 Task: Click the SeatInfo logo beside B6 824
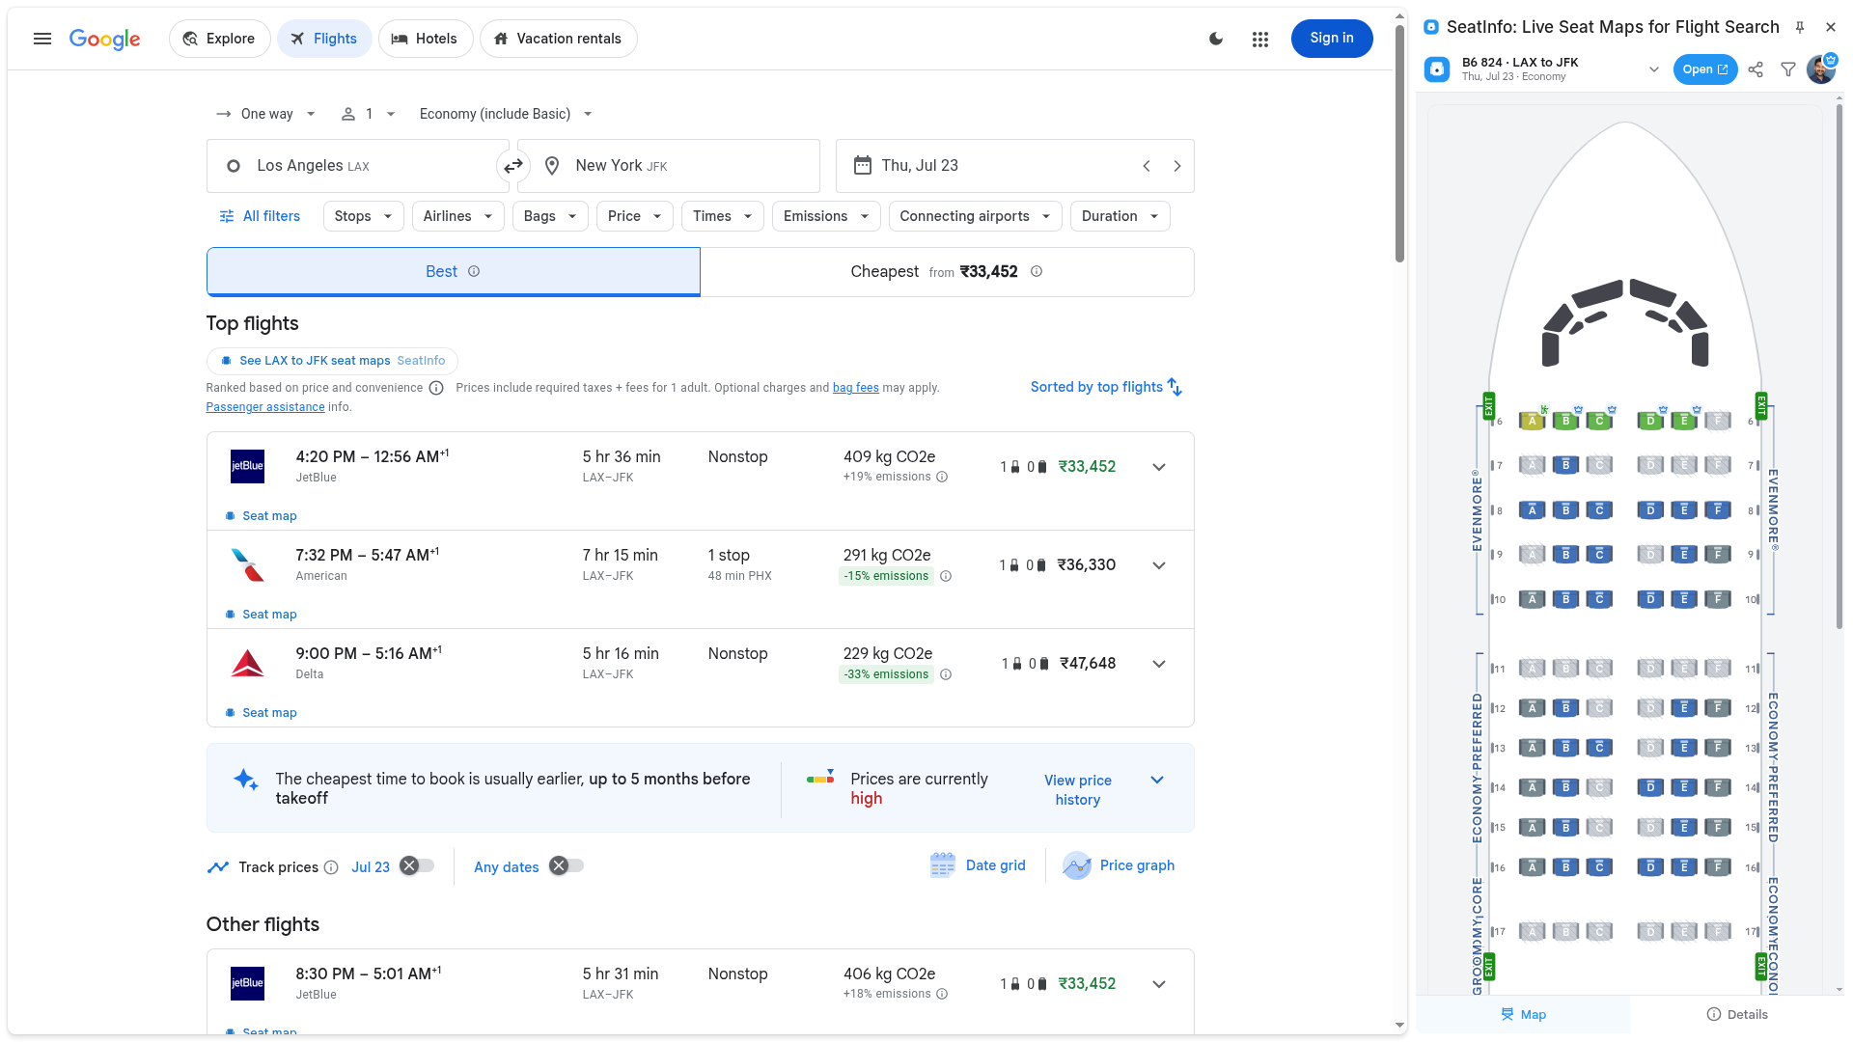[1437, 69]
